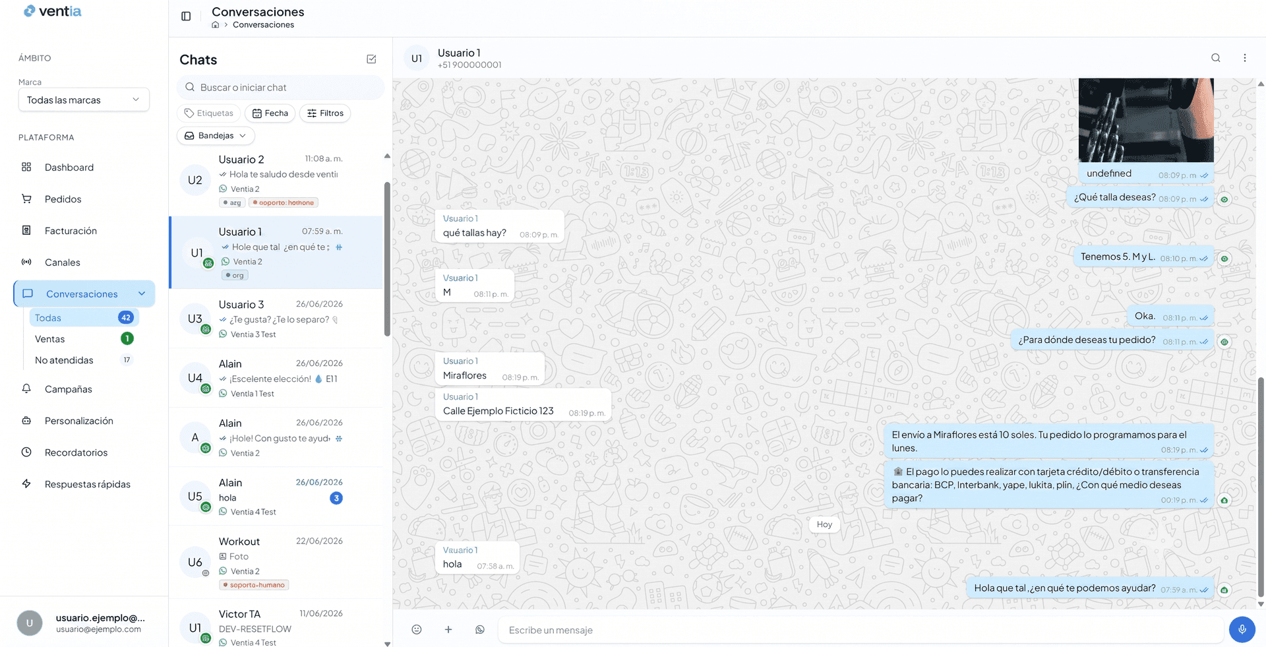Open the Usuario 3 chat
The width and height of the screenshot is (1266, 647).
pos(277,319)
